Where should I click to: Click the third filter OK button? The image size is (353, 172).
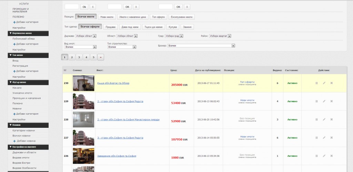(178, 7)
